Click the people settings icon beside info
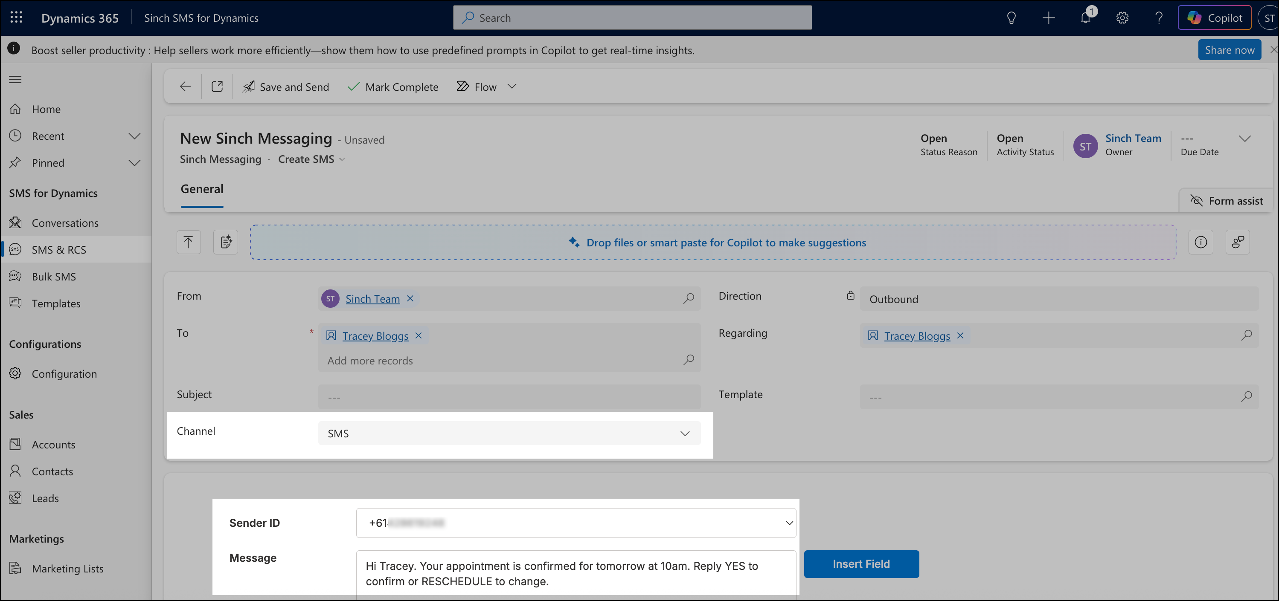The width and height of the screenshot is (1279, 601). [x=1238, y=242]
